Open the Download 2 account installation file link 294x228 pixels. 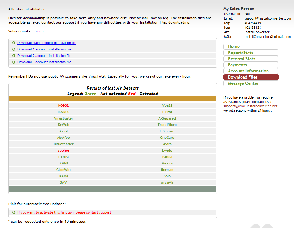coord(44,56)
